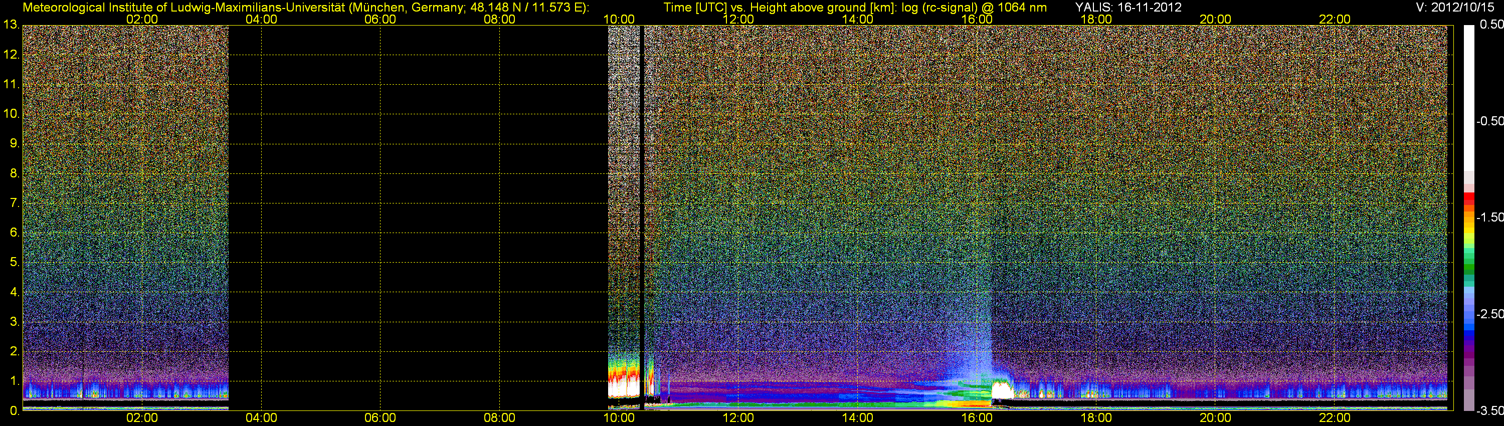Click the 04:00 label on the bottom time axis
1504x426 pixels.
point(261,418)
